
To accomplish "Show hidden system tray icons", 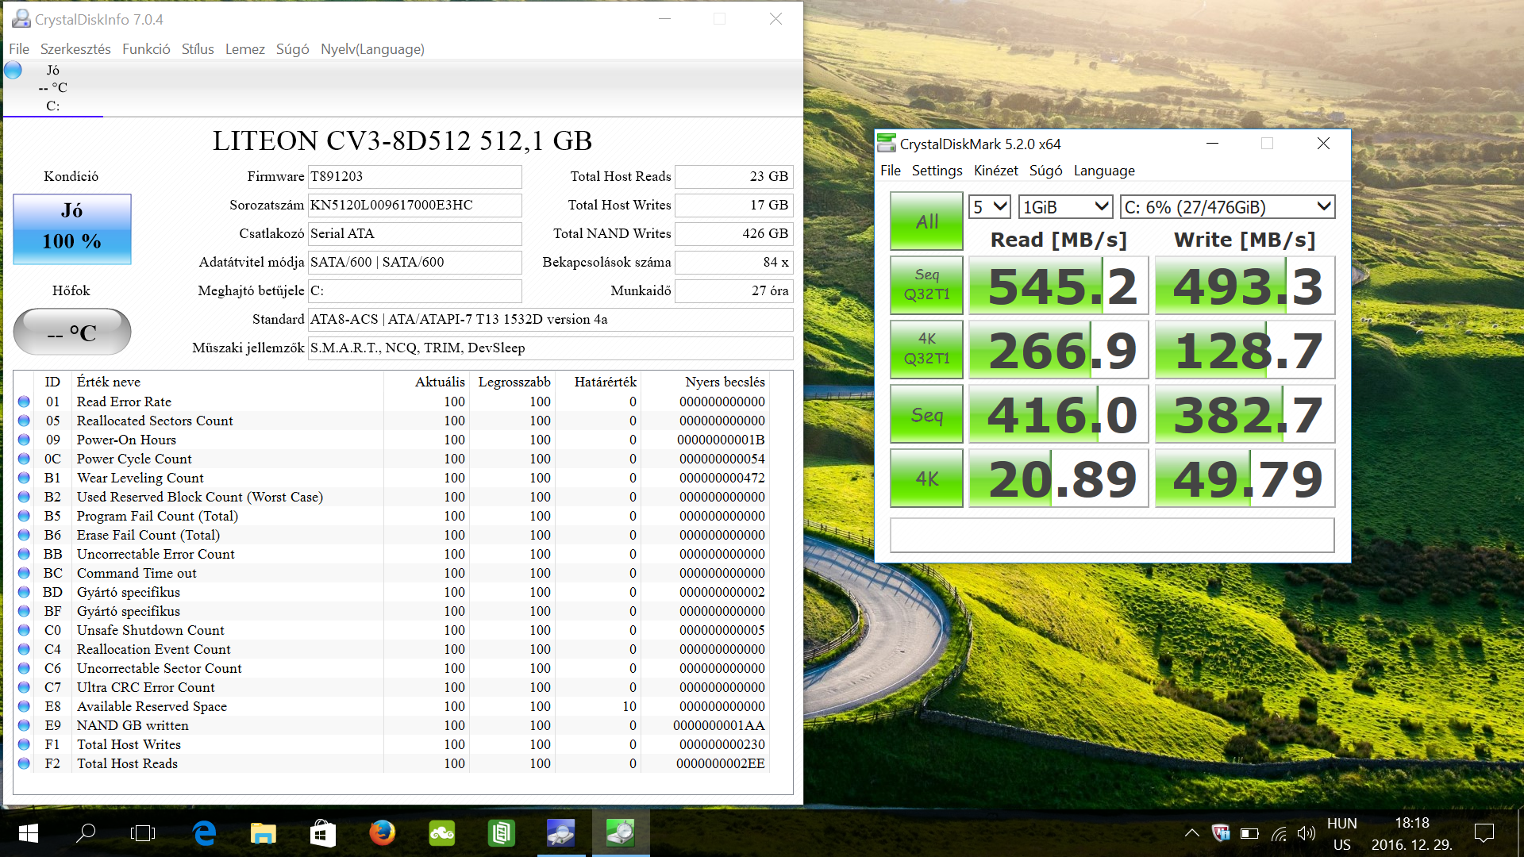I will point(1191,832).
